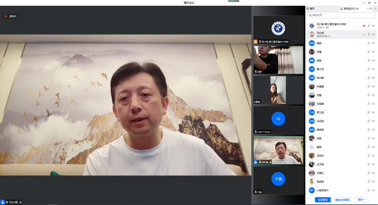Click the camera icon in the 刘磊 row
This screenshot has height=205, width=378.
[373, 95]
